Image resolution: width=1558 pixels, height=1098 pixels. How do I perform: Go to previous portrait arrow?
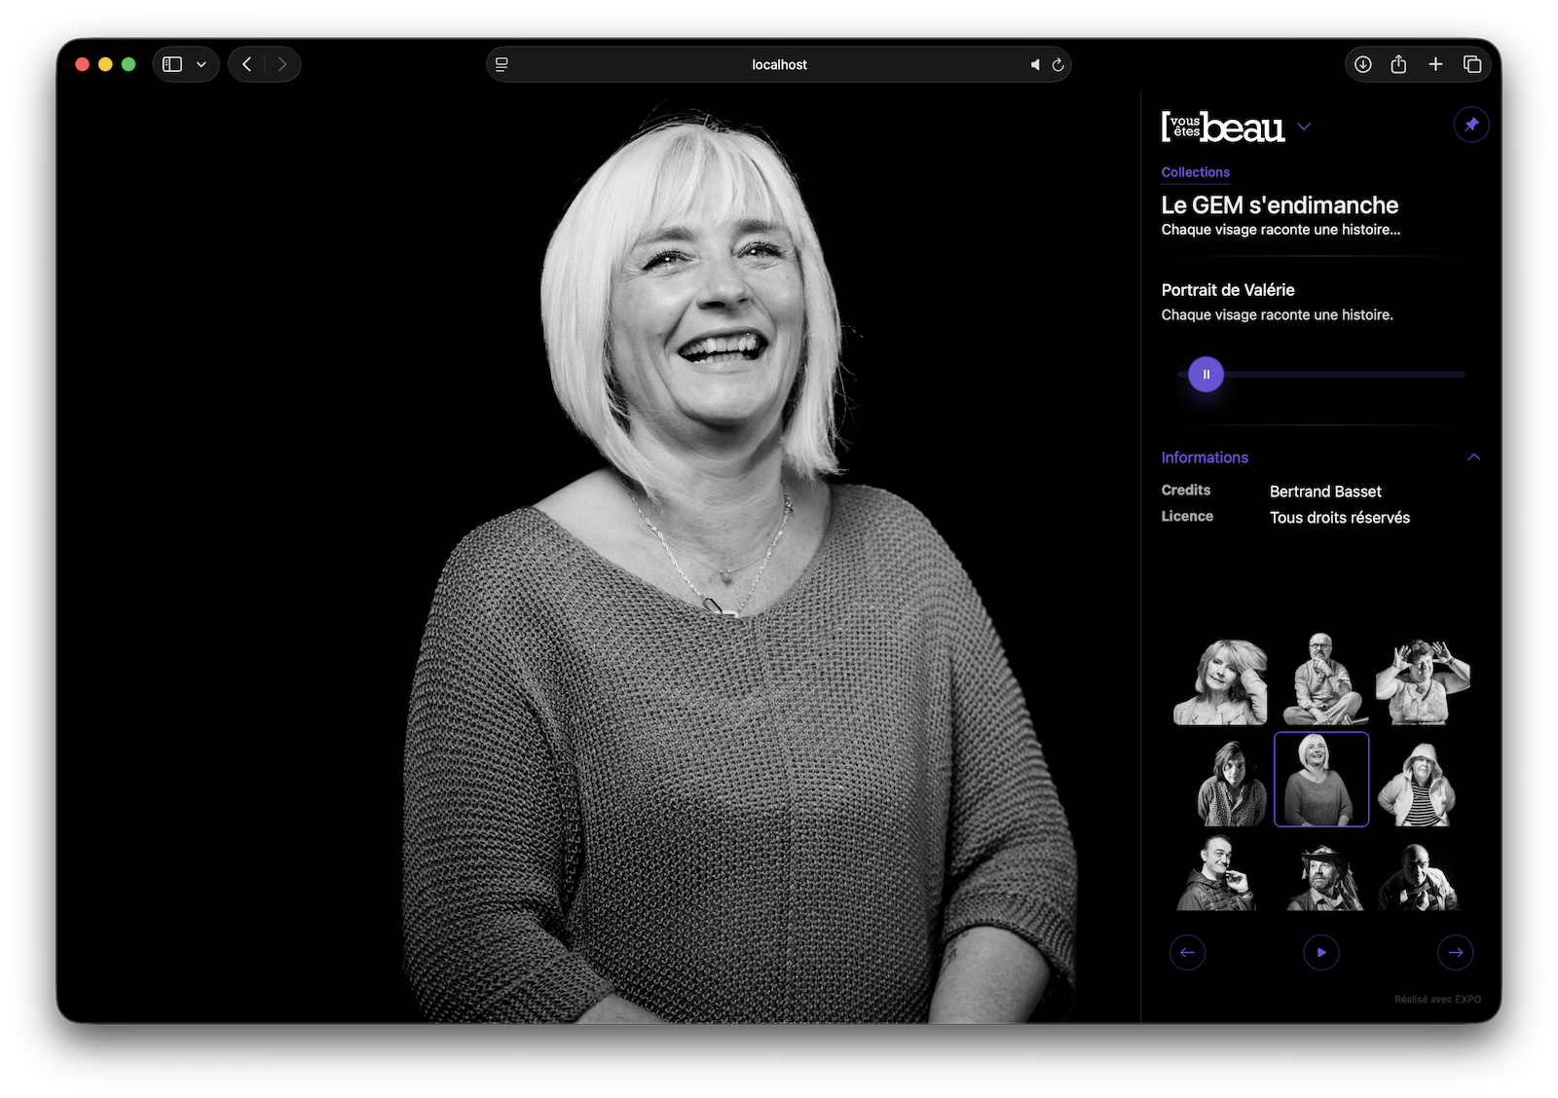click(x=1187, y=952)
